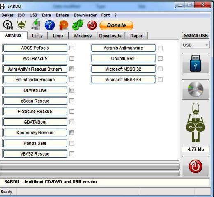The width and height of the screenshot is (214, 197).
Task: Click the AOSS PcTools button
Action: point(35,48)
